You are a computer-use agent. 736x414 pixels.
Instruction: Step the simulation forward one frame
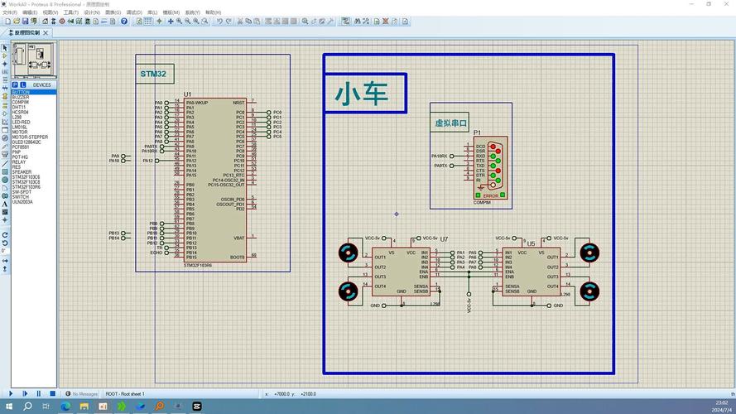coord(25,394)
